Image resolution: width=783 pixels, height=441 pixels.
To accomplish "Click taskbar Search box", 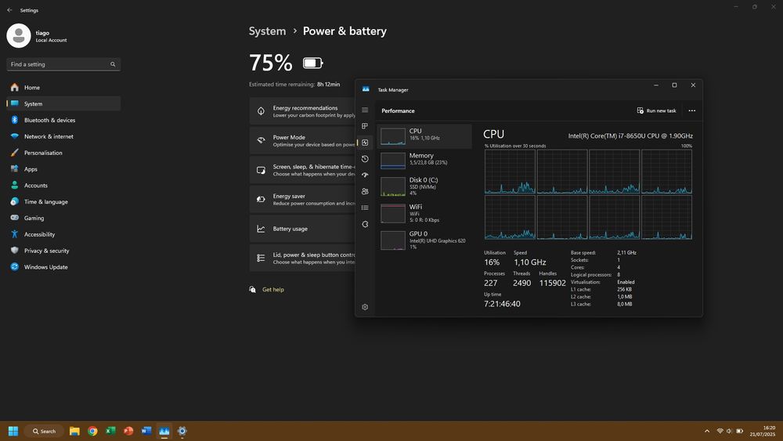I will (45, 431).
